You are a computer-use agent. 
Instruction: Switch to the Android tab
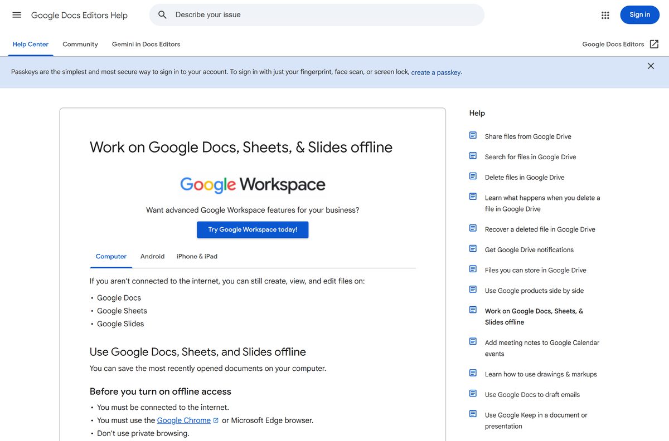click(152, 256)
